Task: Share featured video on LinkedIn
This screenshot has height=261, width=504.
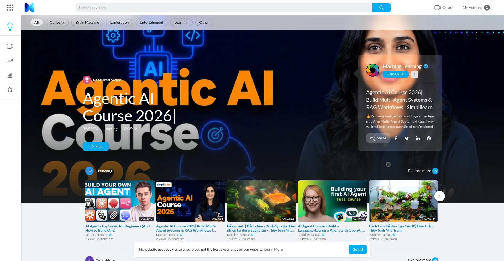Action: (418, 138)
